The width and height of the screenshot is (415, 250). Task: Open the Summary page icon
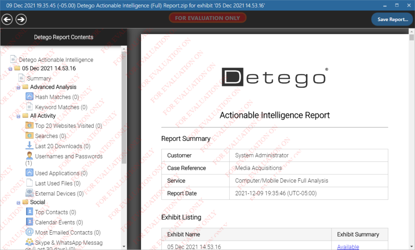[21, 78]
